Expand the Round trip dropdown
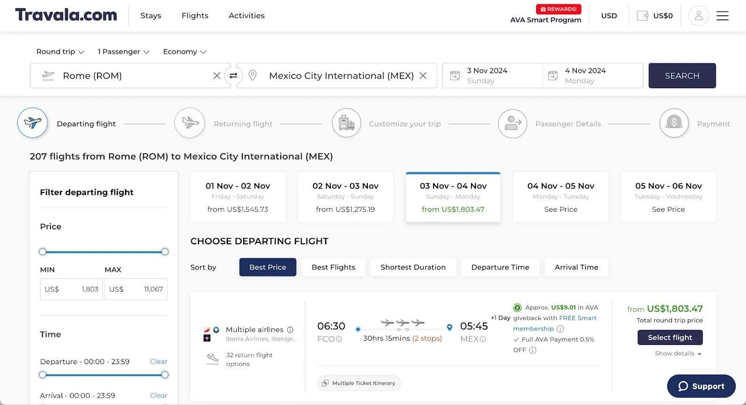This screenshot has width=746, height=405. 60,52
